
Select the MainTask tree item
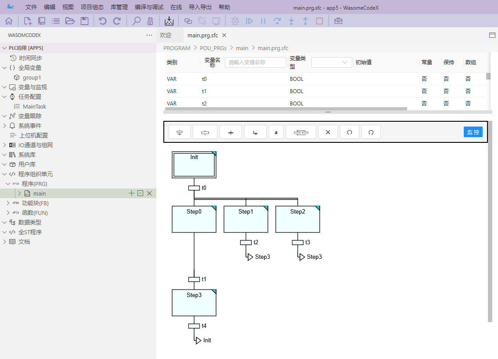[34, 106]
